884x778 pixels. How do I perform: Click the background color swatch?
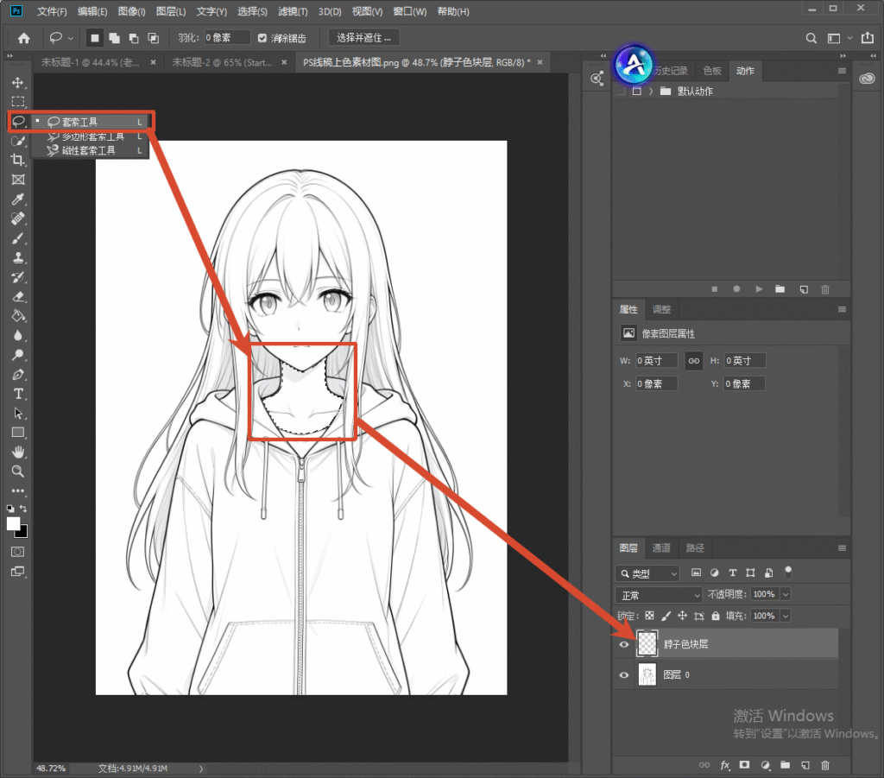(23, 533)
